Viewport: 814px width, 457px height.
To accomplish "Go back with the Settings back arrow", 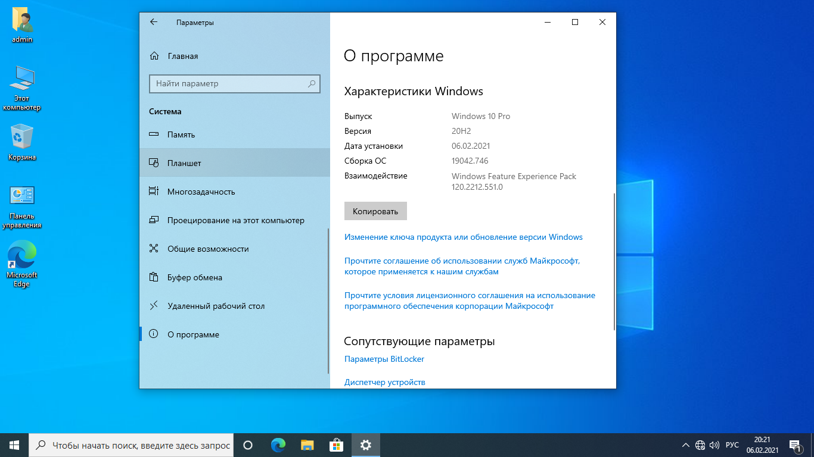I will pyautogui.click(x=154, y=22).
